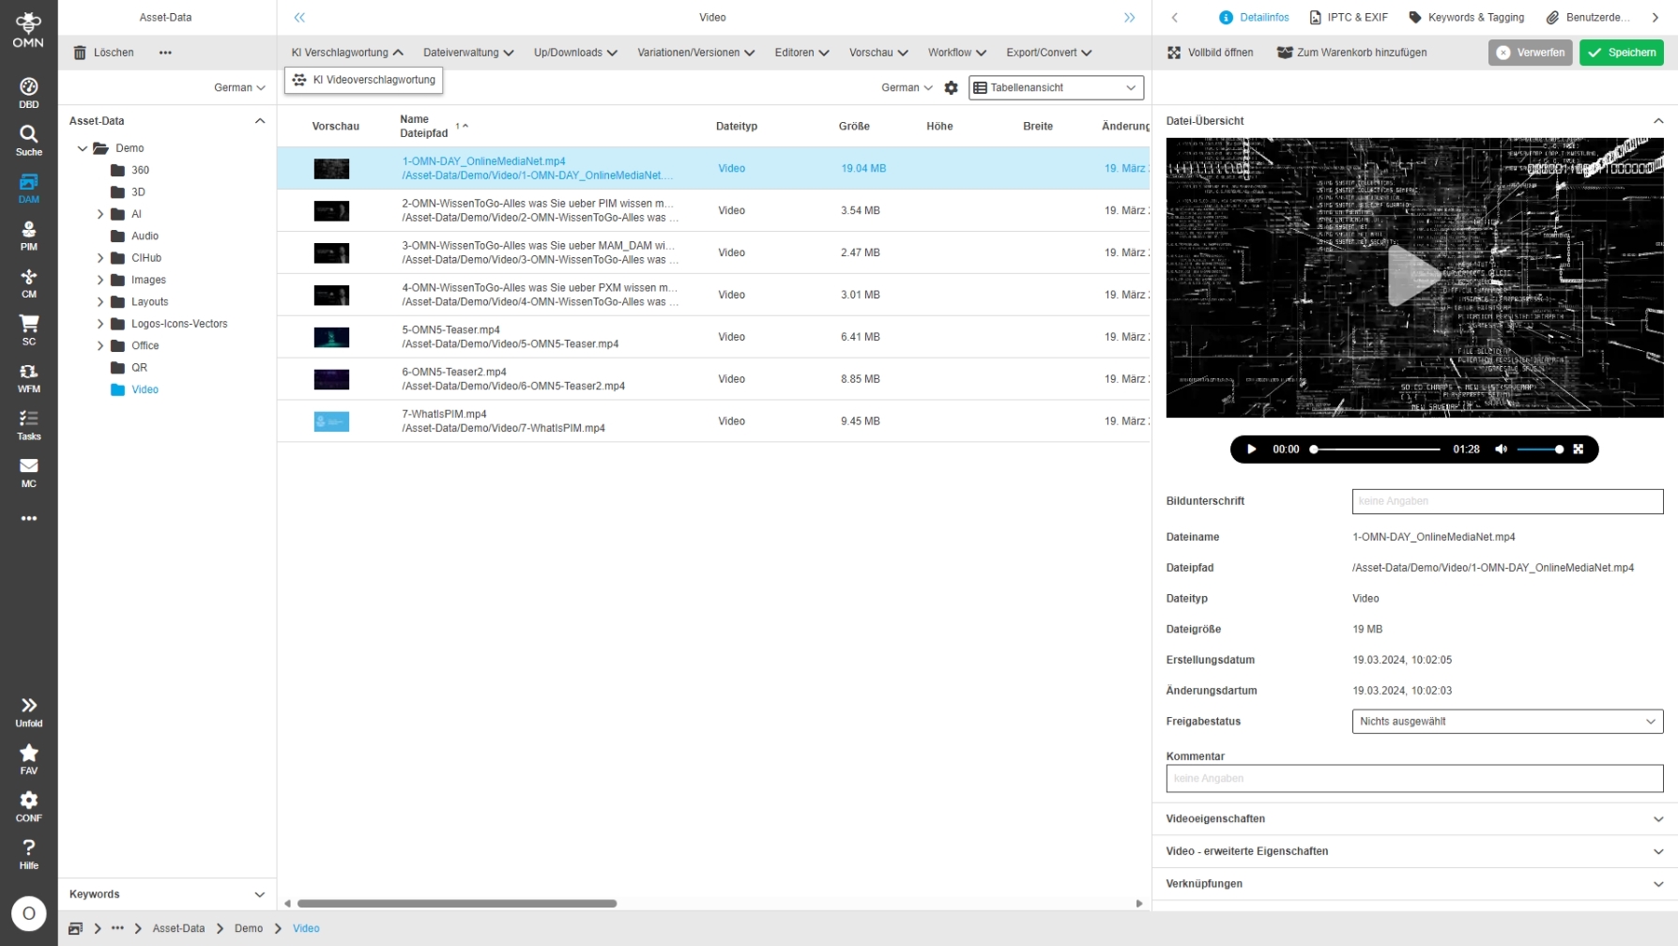Click the Verwerfen button
This screenshot has height=946, width=1678.
point(1530,53)
